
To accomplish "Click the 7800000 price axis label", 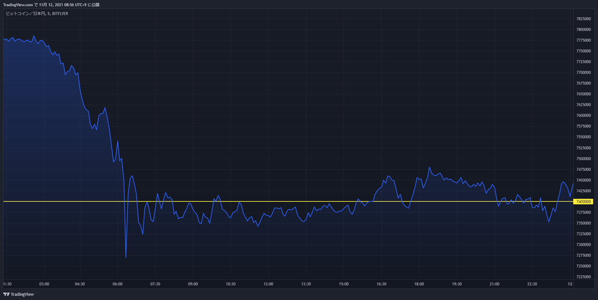I will click(584, 30).
